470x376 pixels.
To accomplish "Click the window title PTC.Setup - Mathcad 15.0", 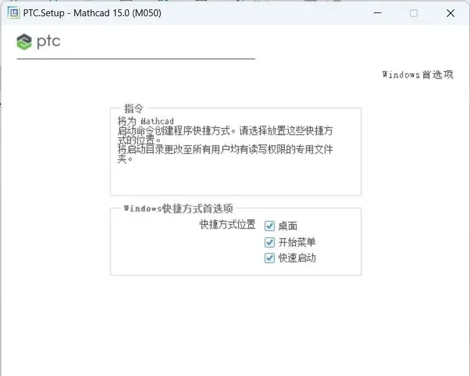I will tap(92, 13).
